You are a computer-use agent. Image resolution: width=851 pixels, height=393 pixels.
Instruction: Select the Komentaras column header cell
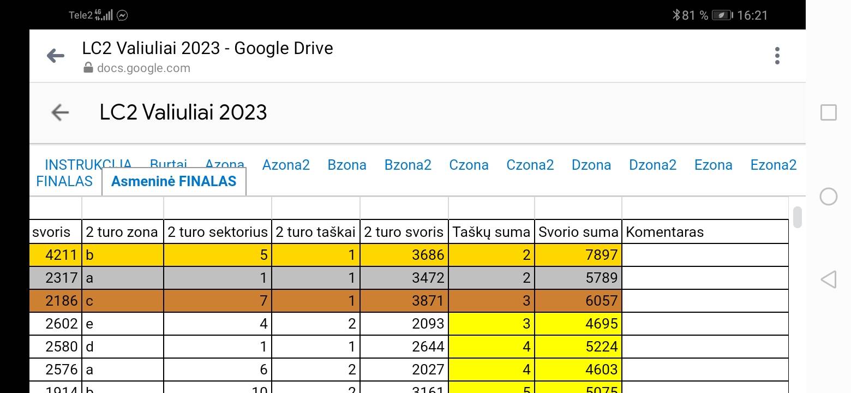pyautogui.click(x=704, y=232)
